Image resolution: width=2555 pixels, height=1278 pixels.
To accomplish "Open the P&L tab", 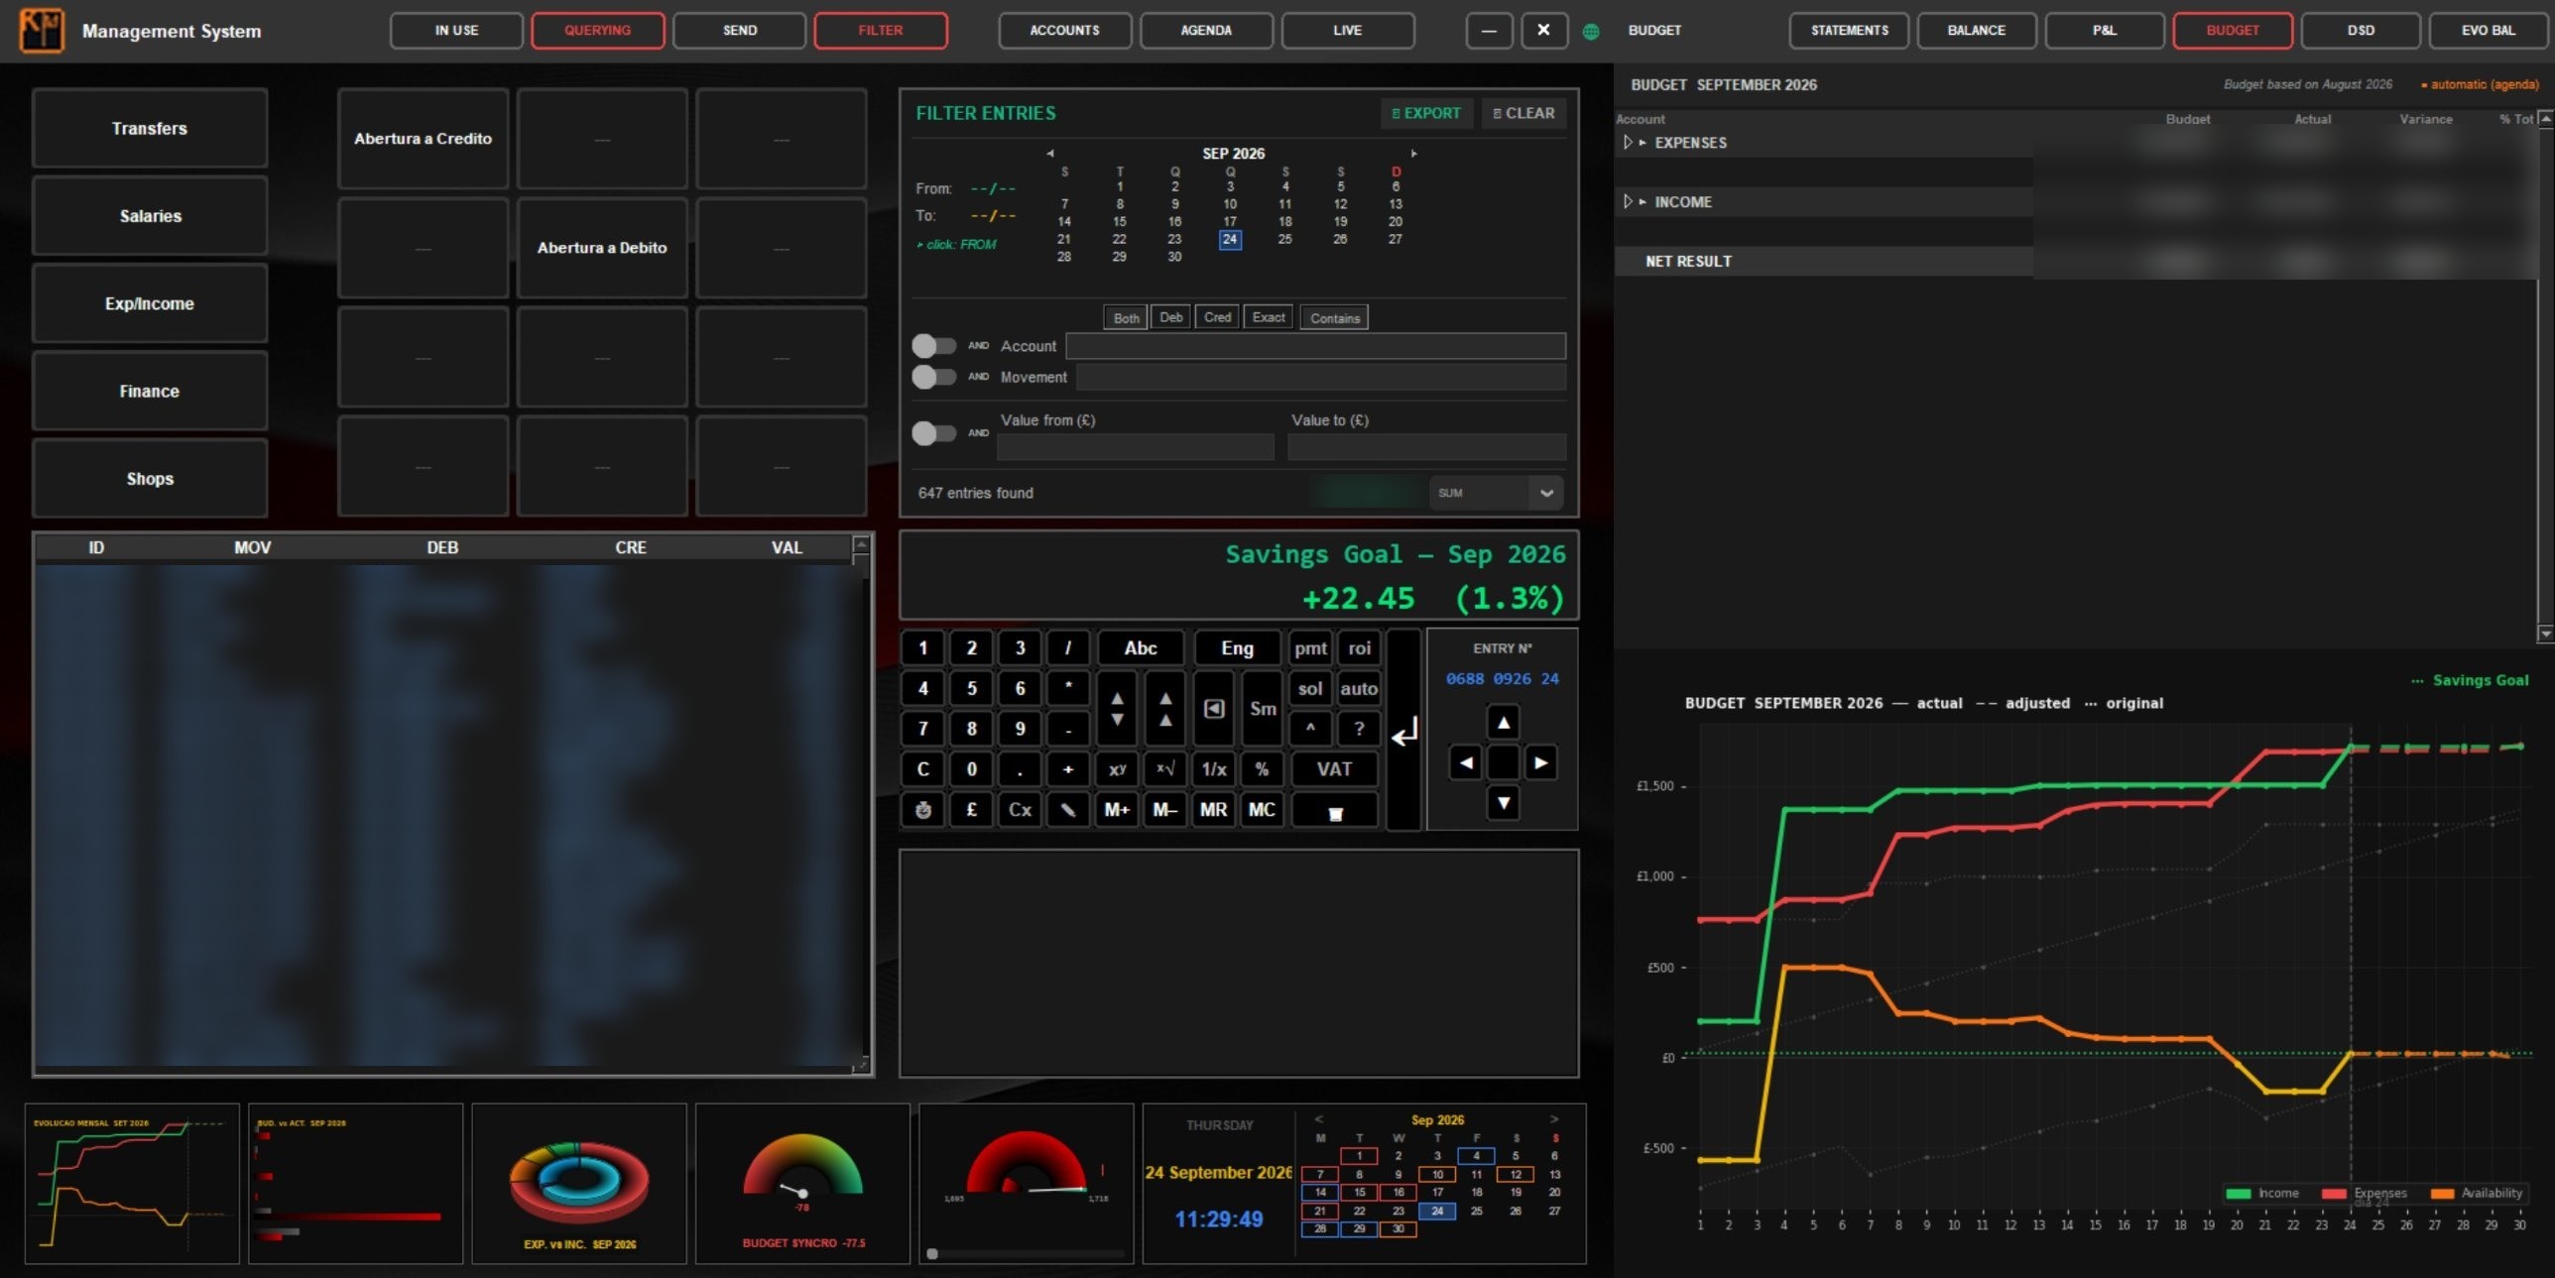I will [x=2104, y=31].
